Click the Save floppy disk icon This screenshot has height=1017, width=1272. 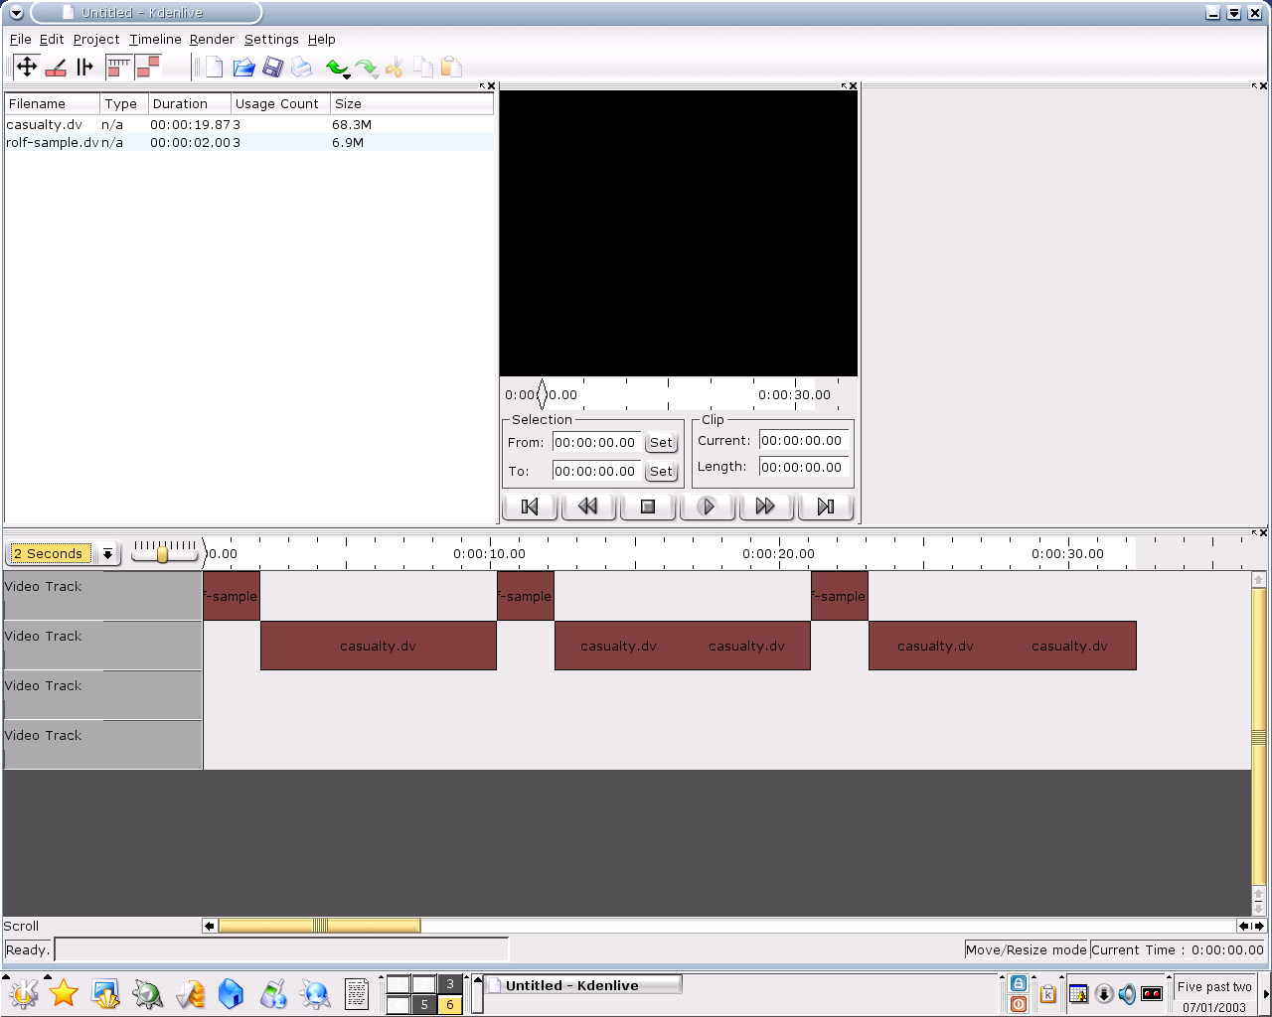272,67
